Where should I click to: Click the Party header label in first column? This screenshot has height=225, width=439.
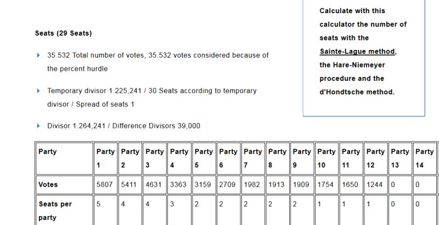pyautogui.click(x=48, y=152)
